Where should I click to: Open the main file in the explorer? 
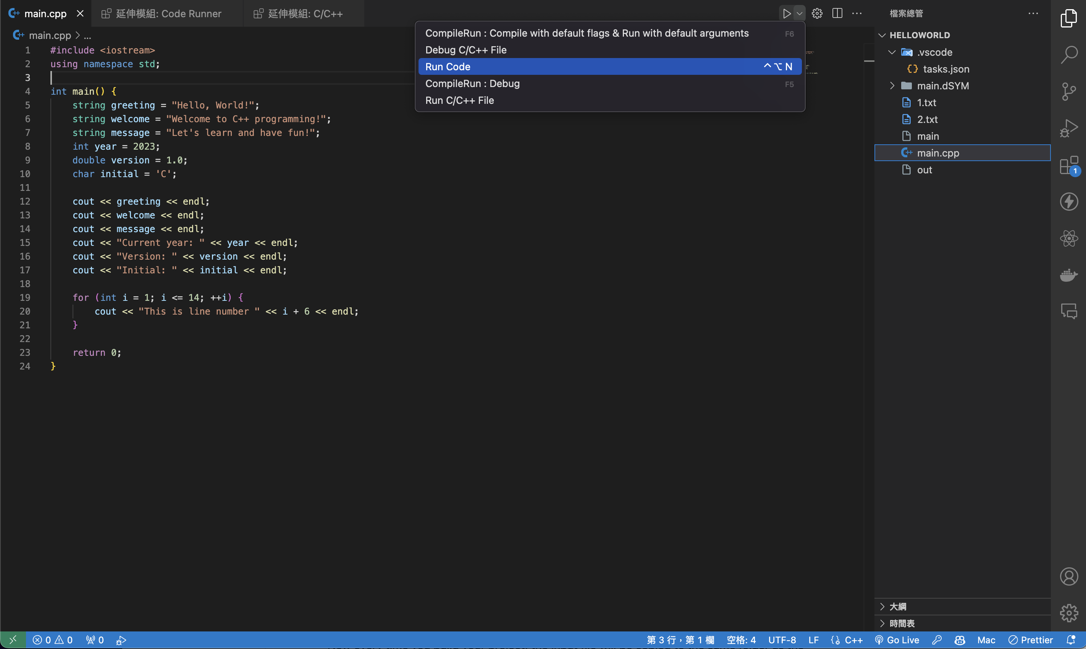[x=962, y=136]
